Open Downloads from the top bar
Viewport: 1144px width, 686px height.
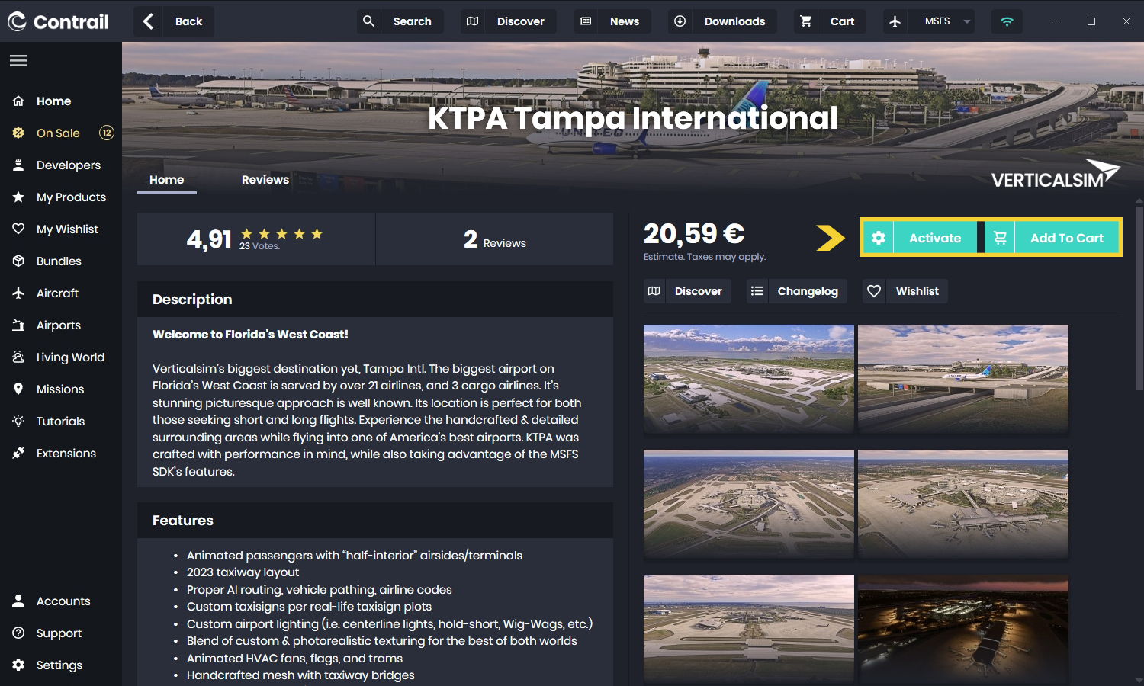pyautogui.click(x=721, y=21)
